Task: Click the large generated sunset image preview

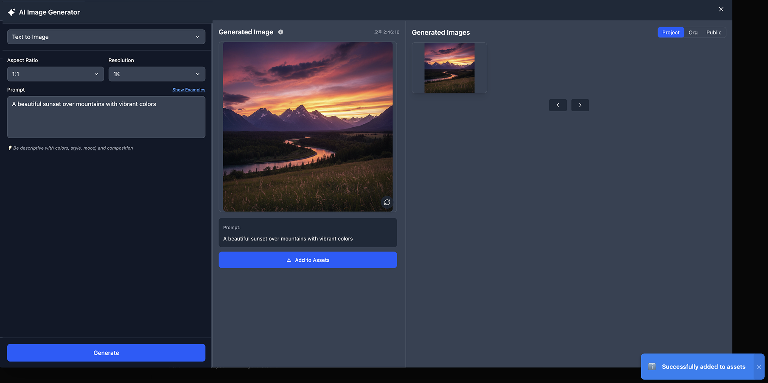Action: [308, 127]
